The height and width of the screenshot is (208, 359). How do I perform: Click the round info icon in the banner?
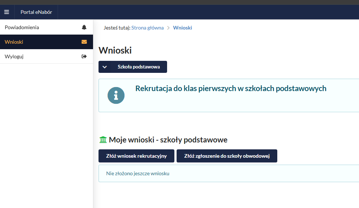(x=116, y=95)
